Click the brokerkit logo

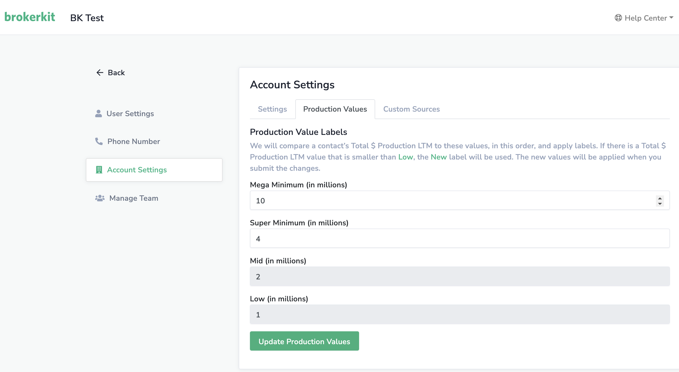30,17
